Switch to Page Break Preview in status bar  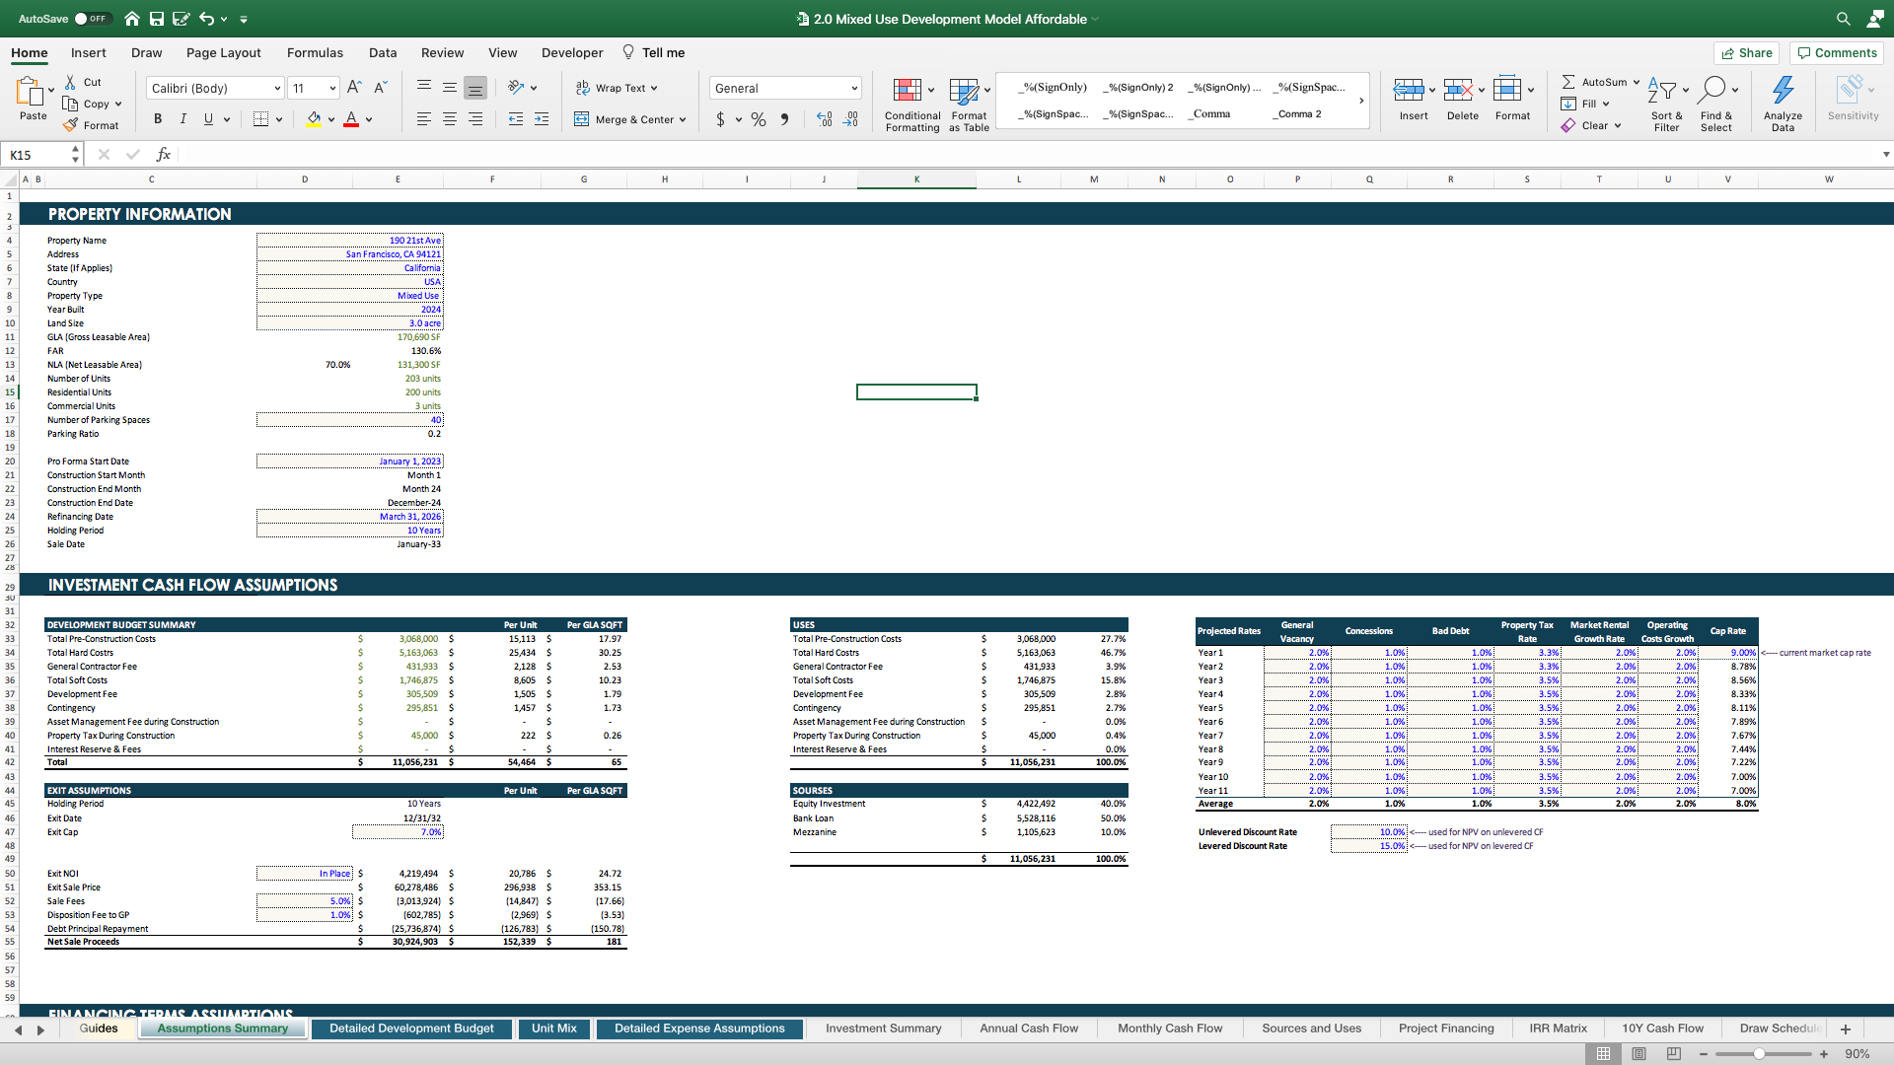1674,1054
